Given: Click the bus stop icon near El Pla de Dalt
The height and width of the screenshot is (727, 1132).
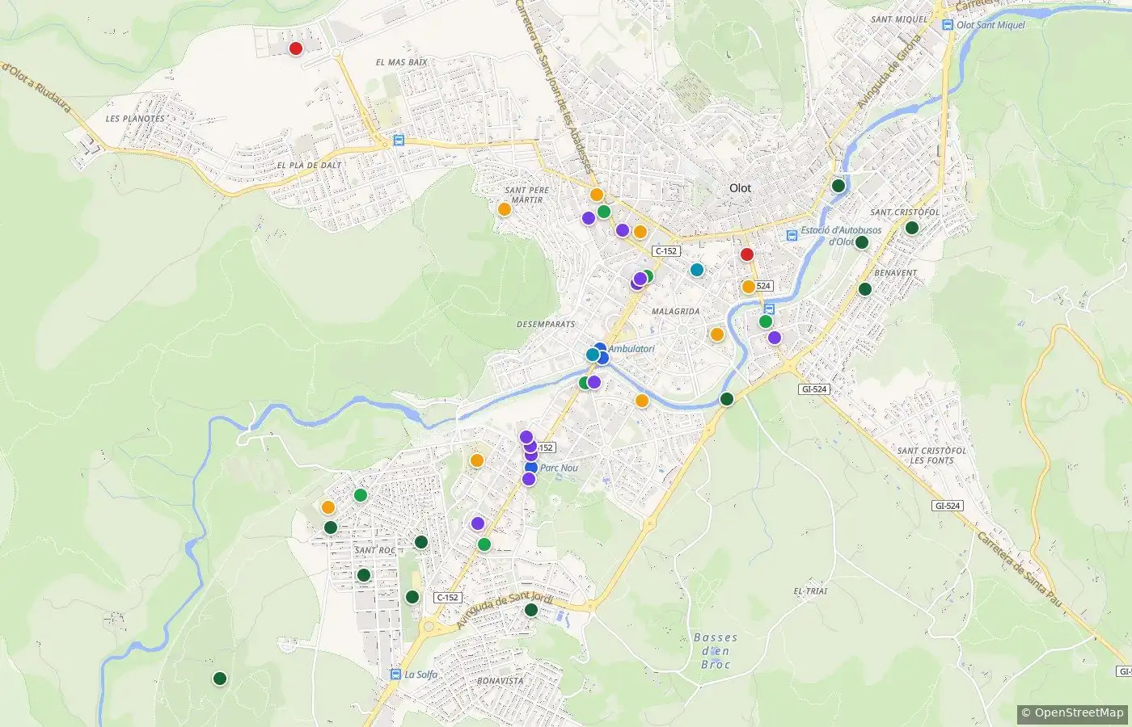Looking at the screenshot, I should pos(398,140).
